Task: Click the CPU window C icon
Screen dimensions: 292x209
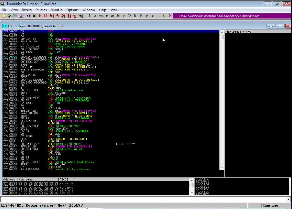Action: [4, 26]
